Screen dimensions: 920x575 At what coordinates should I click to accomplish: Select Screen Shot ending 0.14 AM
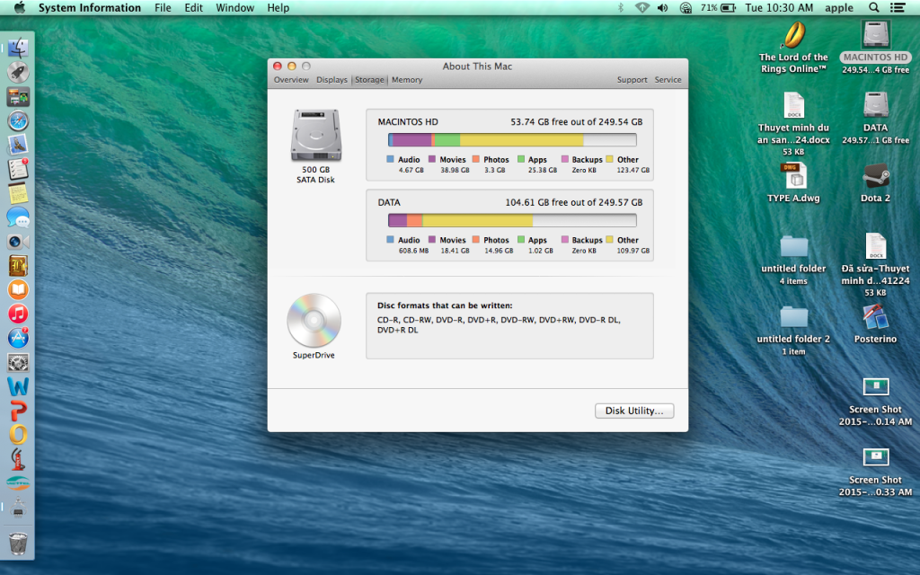click(875, 386)
